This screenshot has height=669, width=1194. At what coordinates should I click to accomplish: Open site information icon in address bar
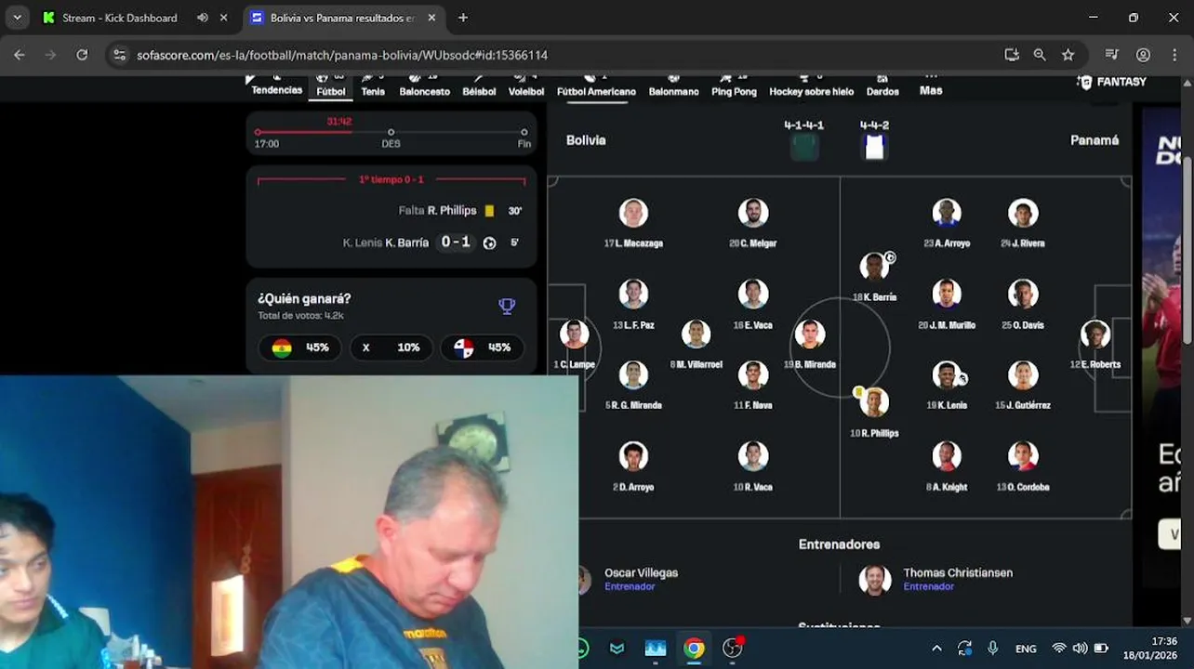(x=119, y=55)
